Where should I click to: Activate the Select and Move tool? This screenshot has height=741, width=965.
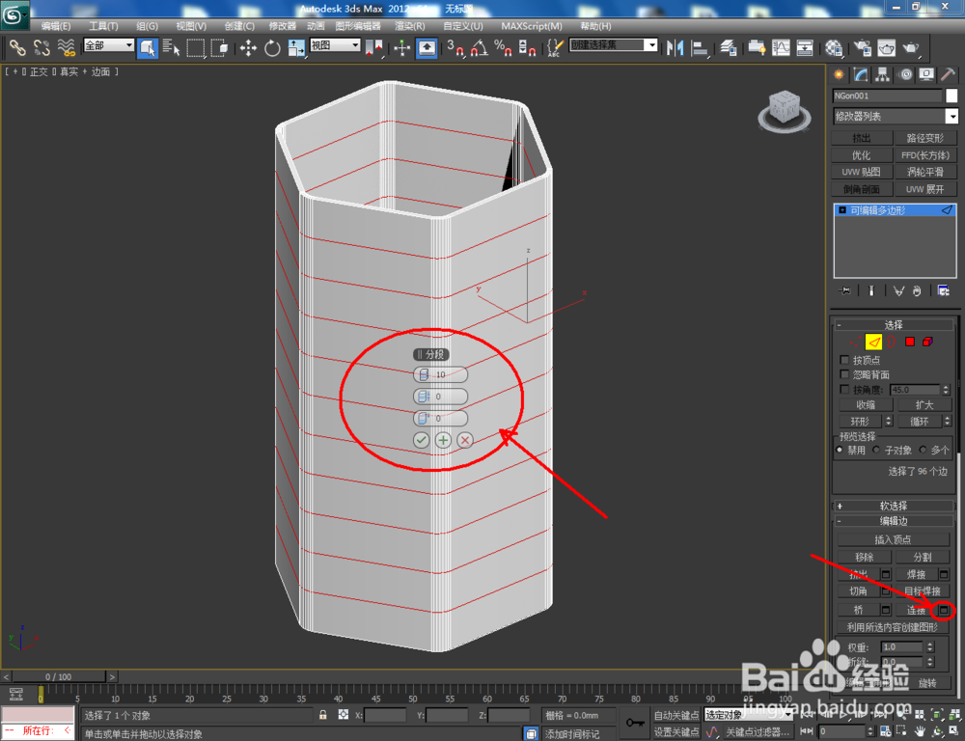pos(248,47)
